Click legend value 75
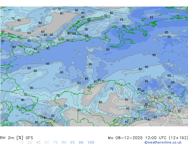The height and width of the screenshot is (145, 188). tap(55, 143)
